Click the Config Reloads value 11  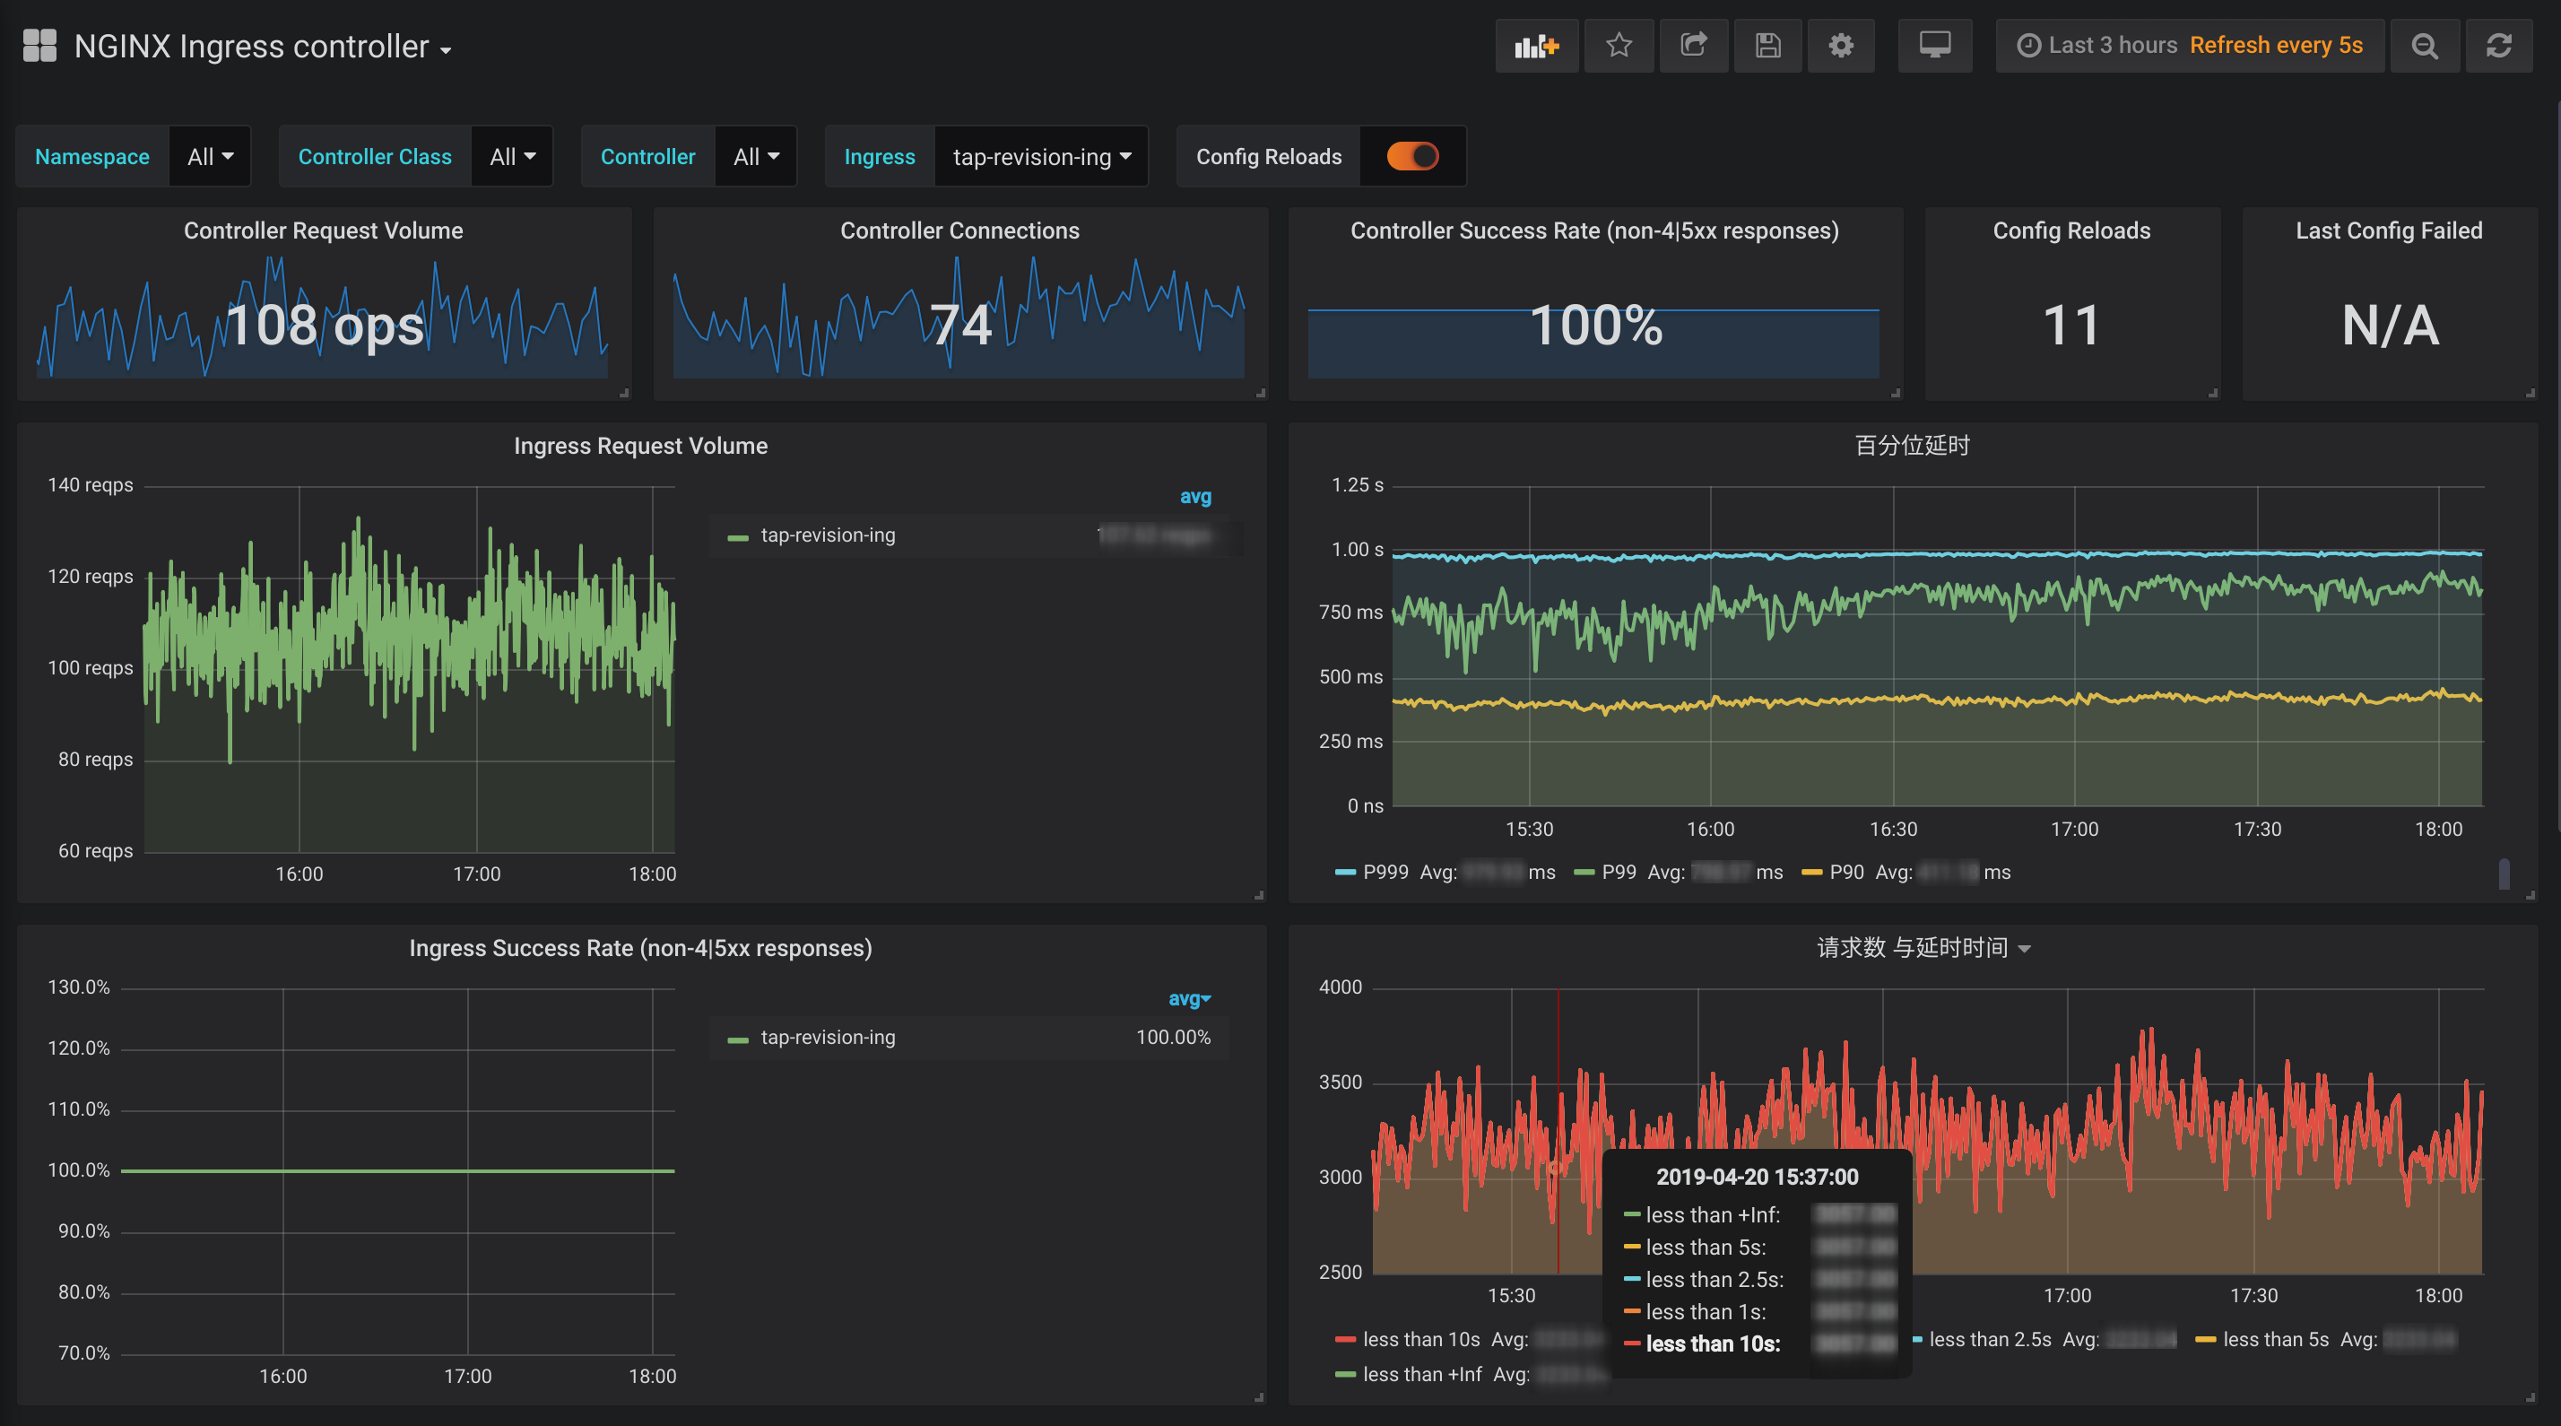2071,326
